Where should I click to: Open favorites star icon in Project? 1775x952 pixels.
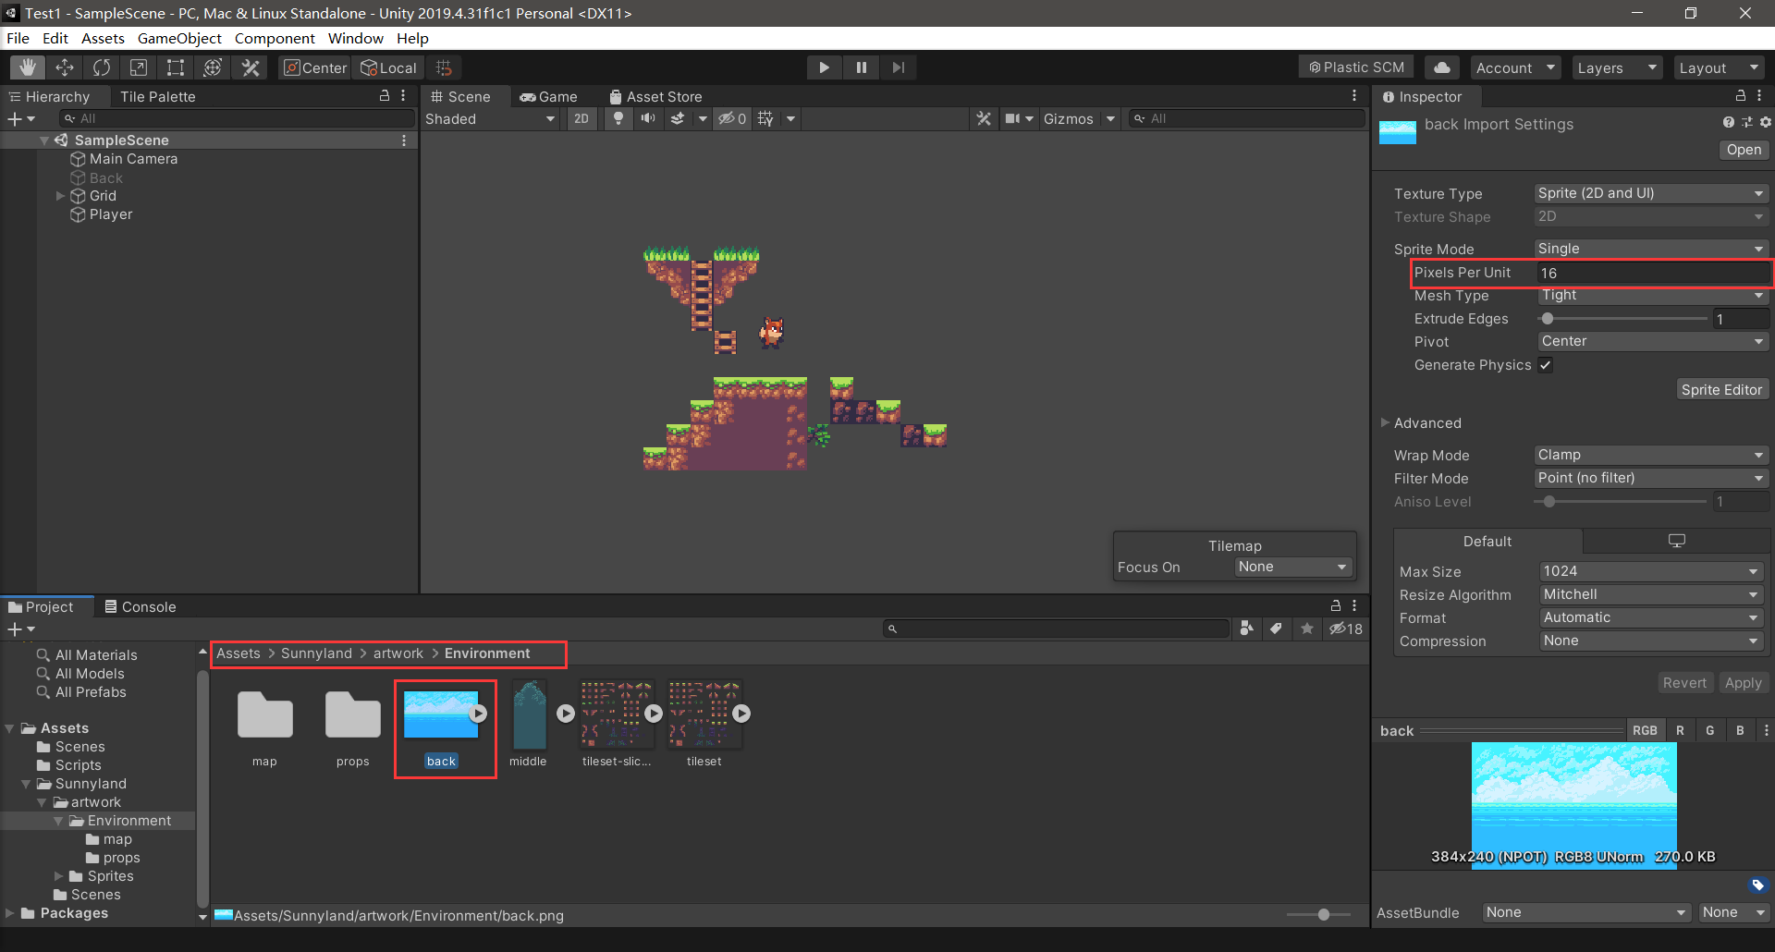(x=1306, y=629)
